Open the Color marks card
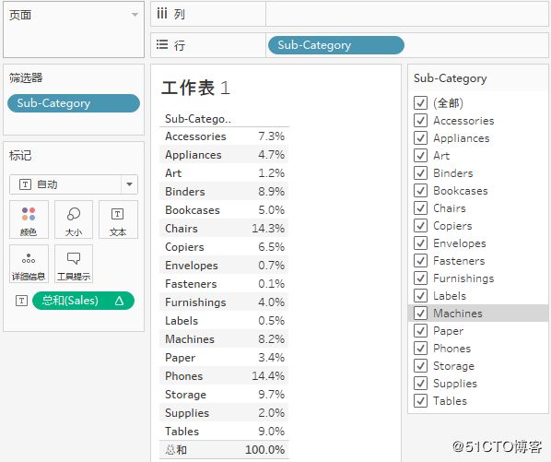 pos(29,219)
